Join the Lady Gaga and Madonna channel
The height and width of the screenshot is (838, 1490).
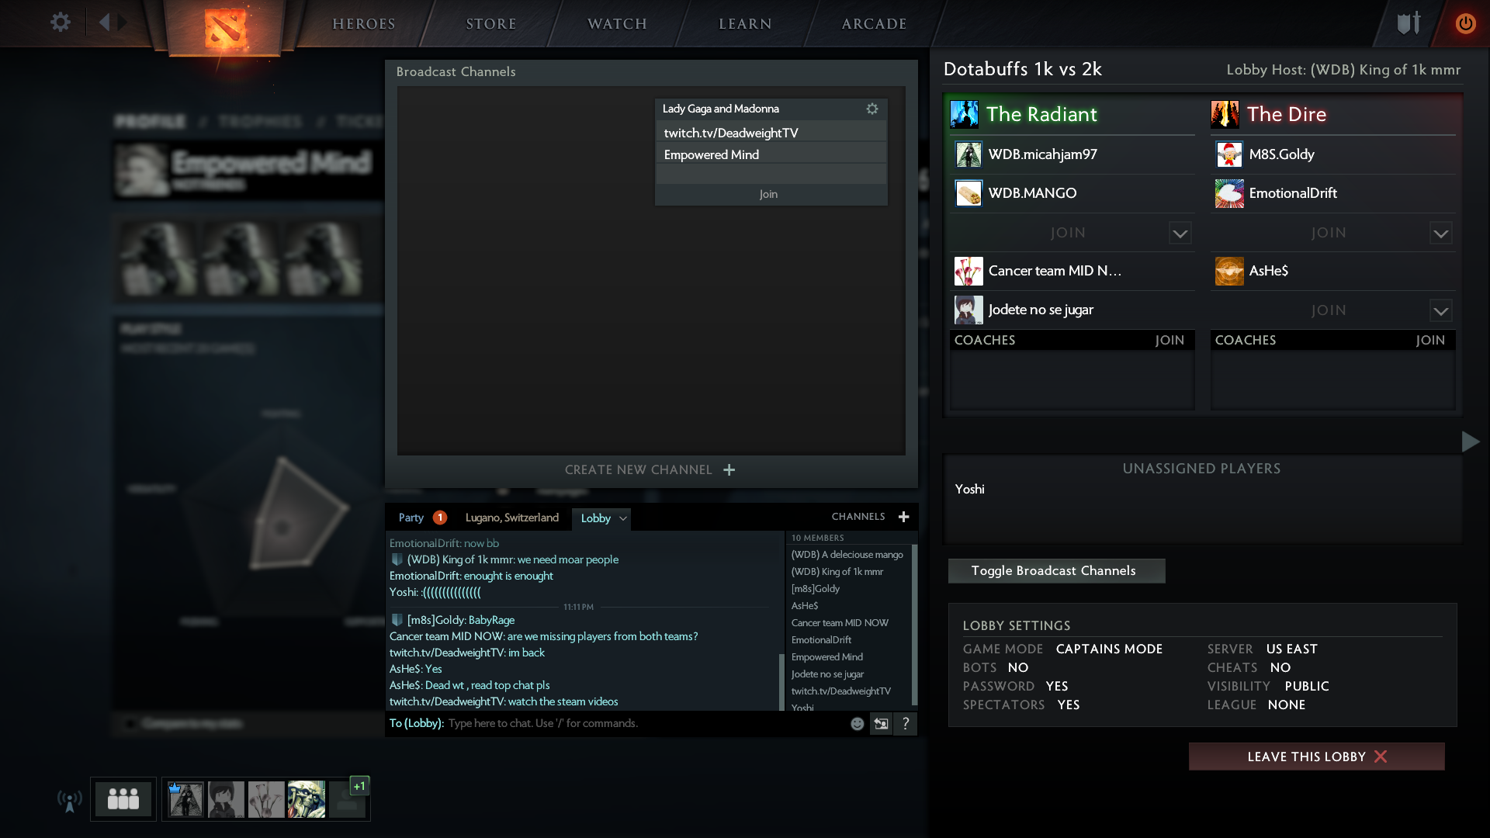coord(768,194)
